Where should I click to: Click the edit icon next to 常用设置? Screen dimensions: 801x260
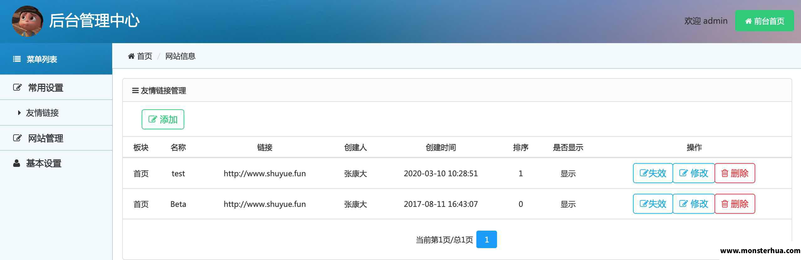coord(17,87)
